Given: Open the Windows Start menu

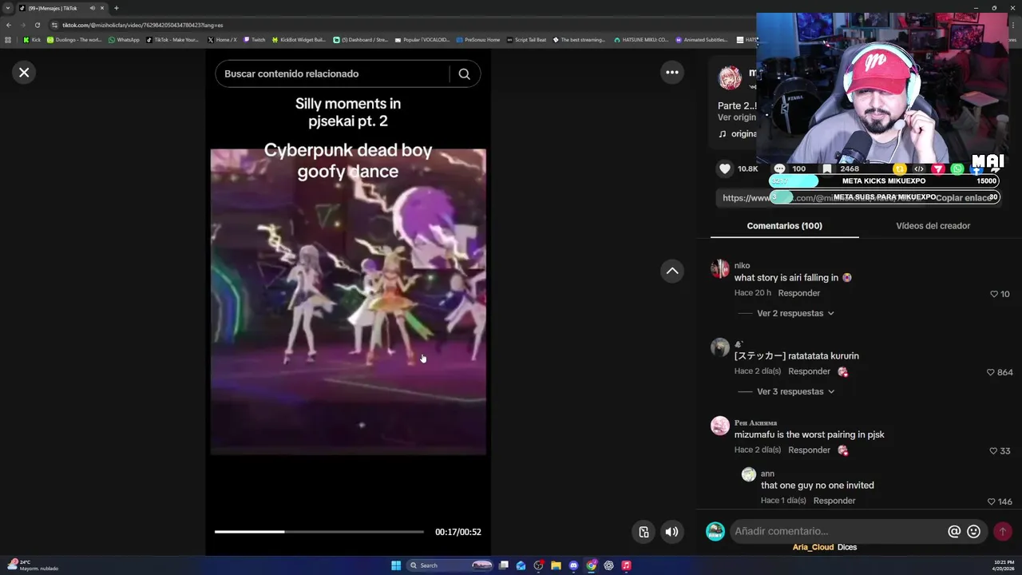Looking at the screenshot, I should click(396, 565).
